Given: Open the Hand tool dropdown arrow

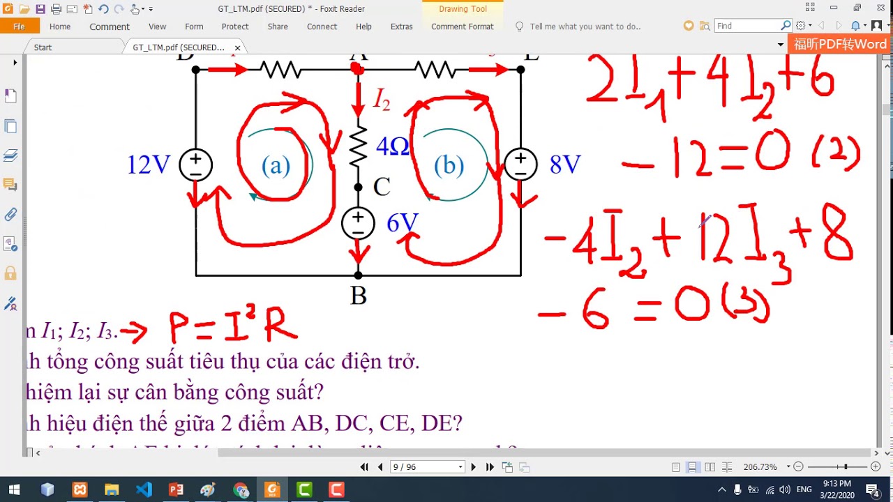Looking at the screenshot, I should [x=143, y=10].
